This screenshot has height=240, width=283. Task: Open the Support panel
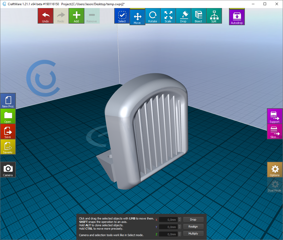[275, 116]
